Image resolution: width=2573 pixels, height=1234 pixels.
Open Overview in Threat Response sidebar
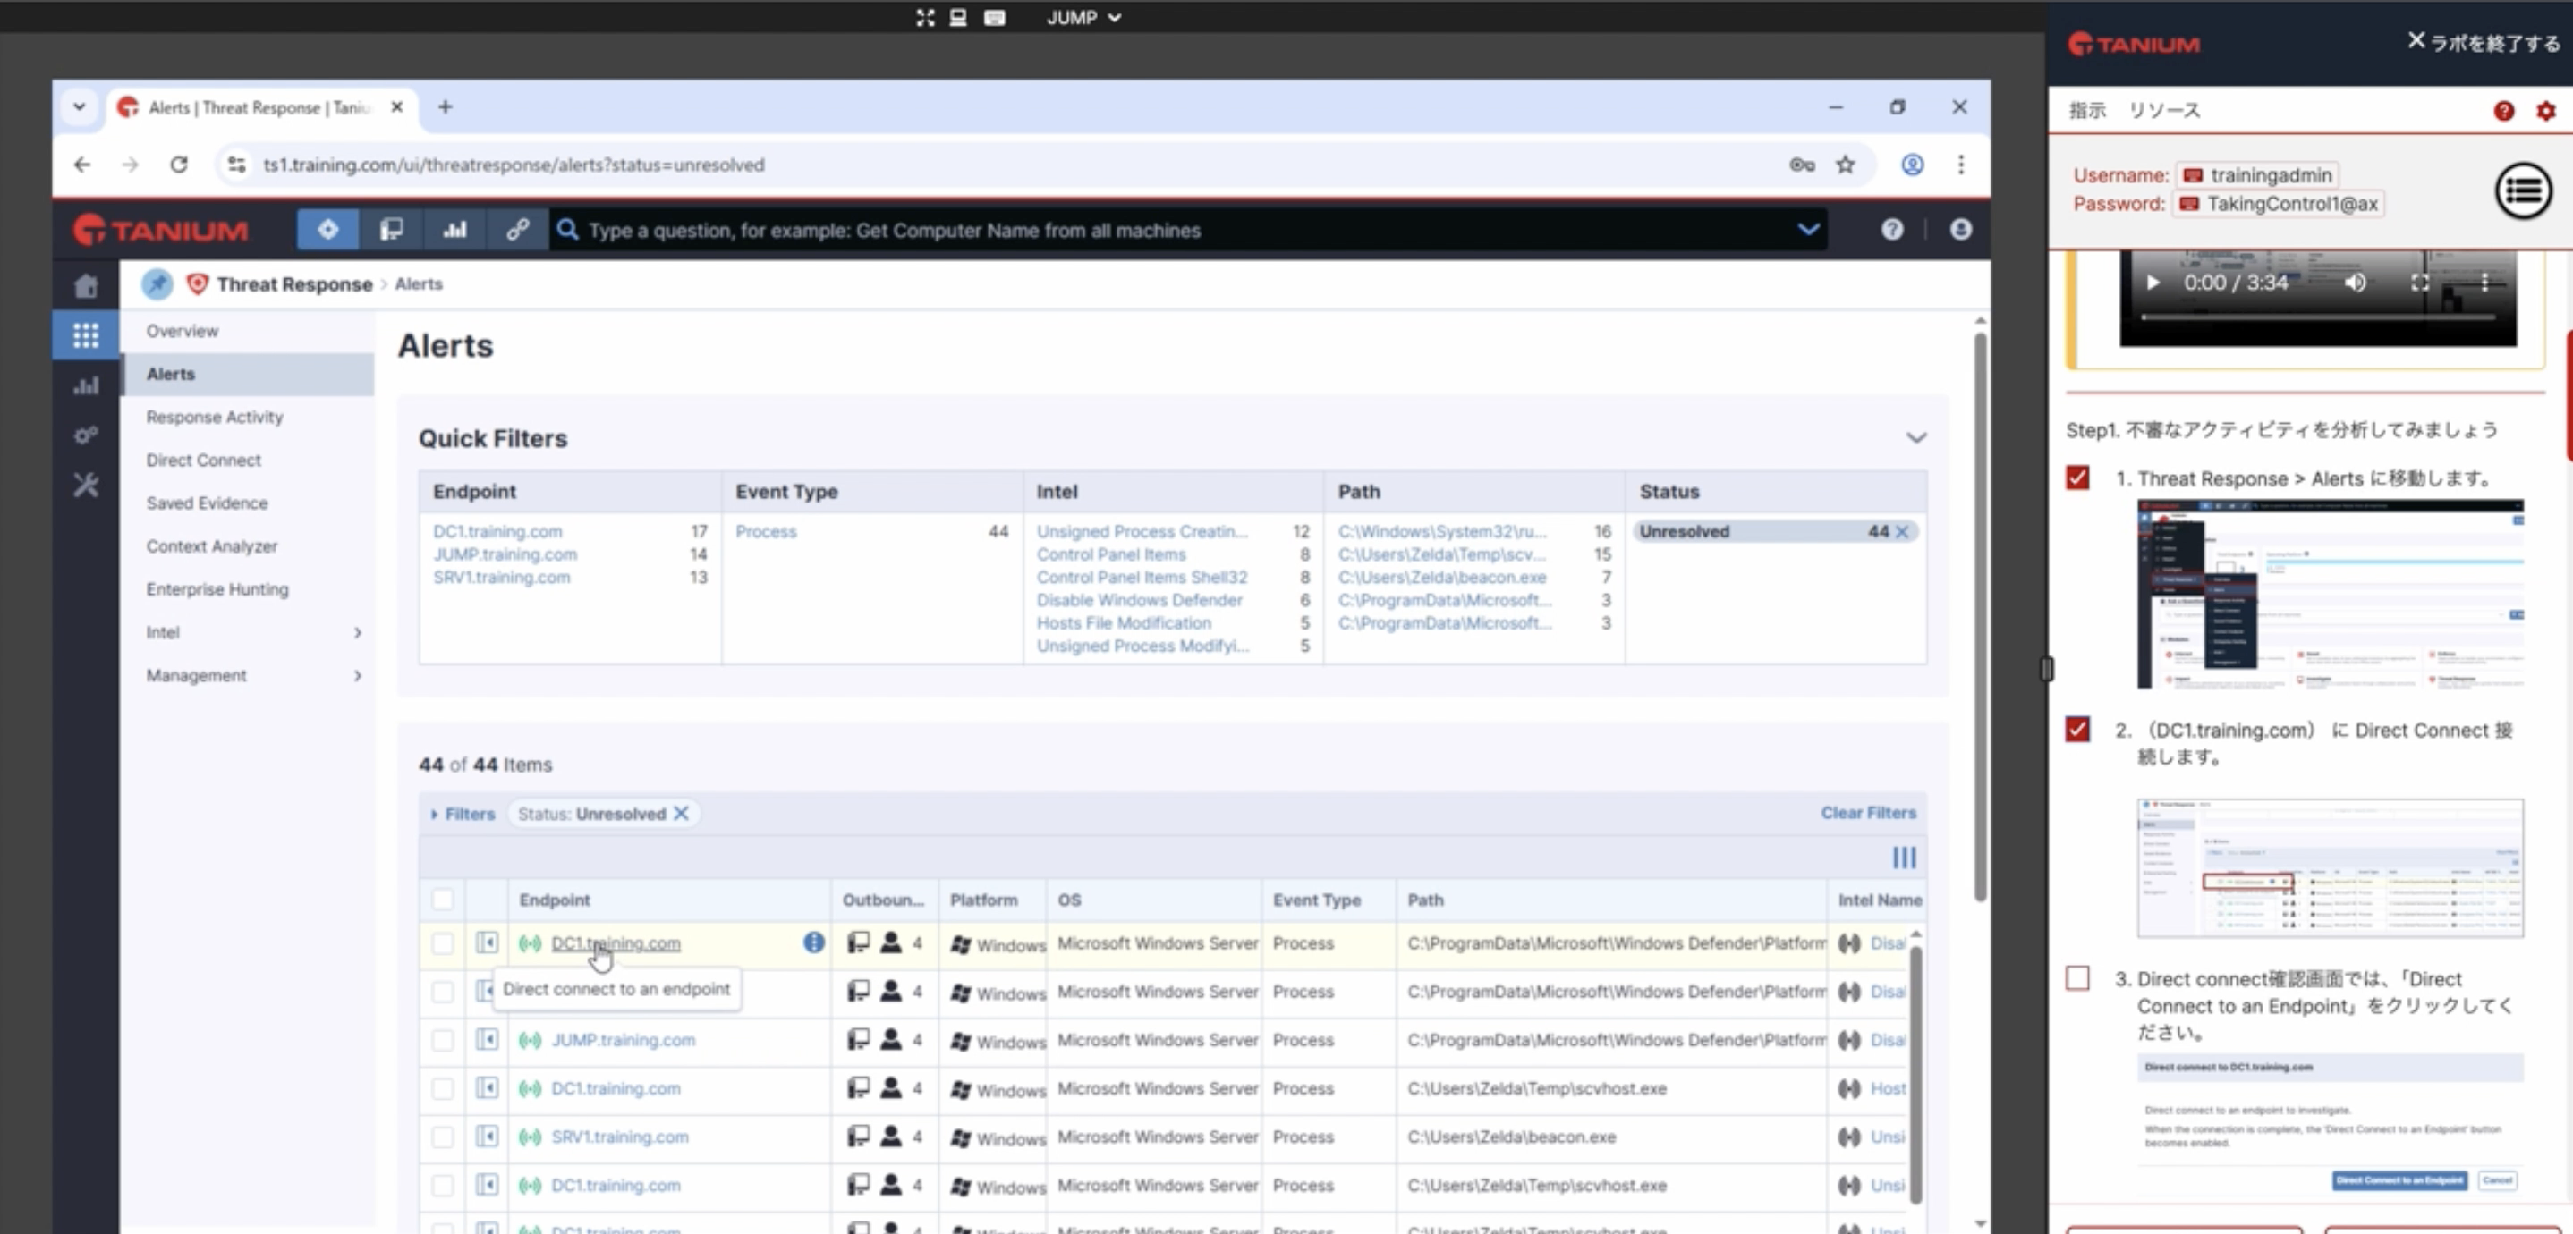point(182,332)
